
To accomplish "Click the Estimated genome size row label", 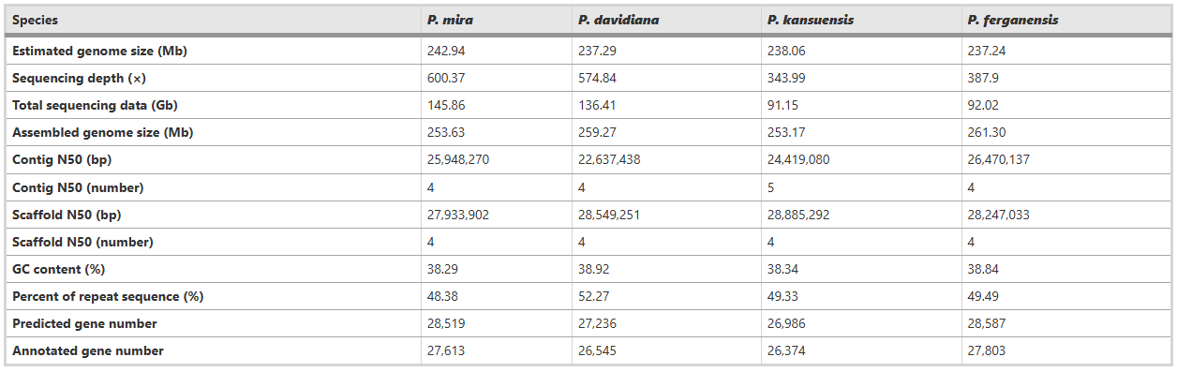I will click(99, 51).
